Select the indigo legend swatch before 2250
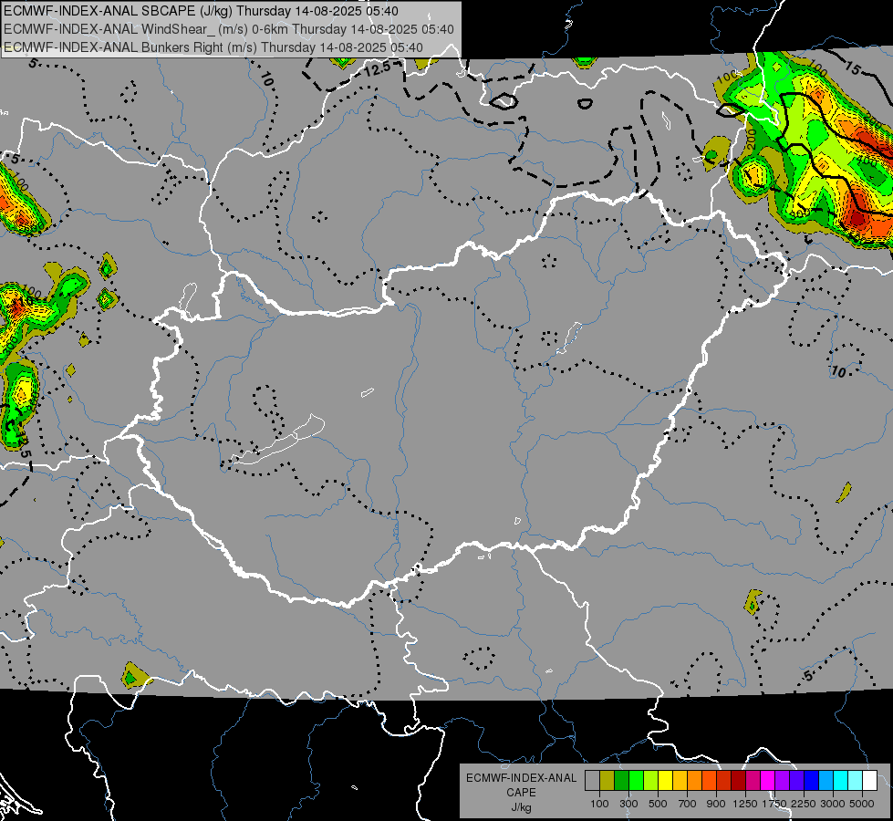The width and height of the screenshot is (893, 821). (x=796, y=781)
